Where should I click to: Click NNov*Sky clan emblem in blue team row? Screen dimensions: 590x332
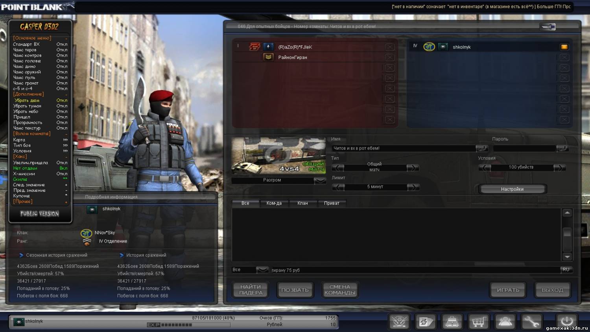click(x=429, y=47)
